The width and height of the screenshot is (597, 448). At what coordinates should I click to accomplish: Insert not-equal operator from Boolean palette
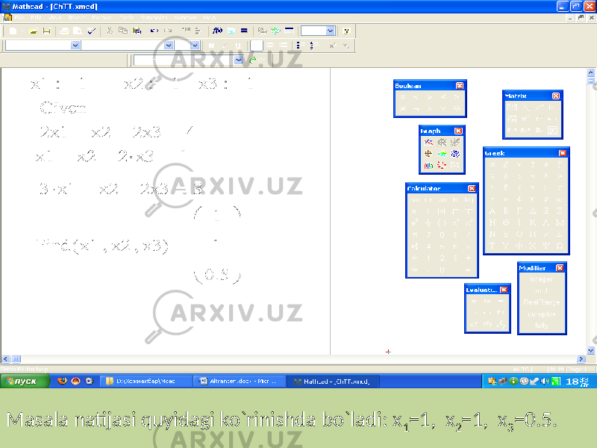click(x=403, y=109)
